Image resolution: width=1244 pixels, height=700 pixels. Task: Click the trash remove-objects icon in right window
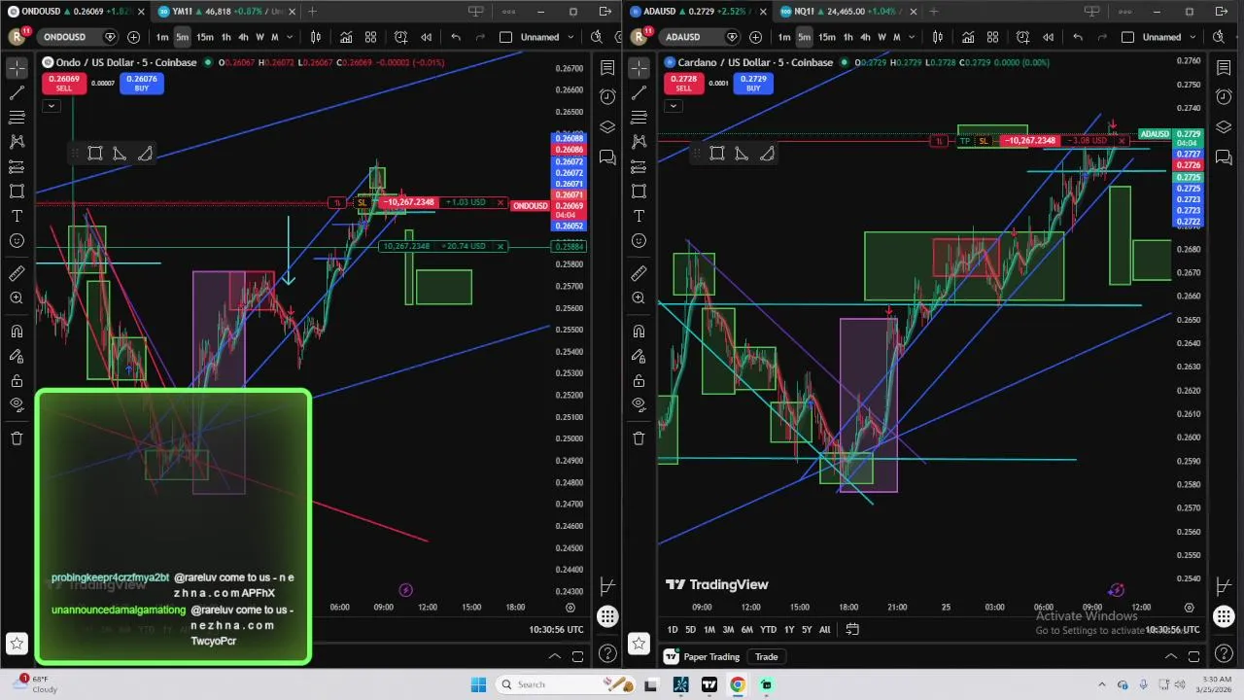[639, 438]
